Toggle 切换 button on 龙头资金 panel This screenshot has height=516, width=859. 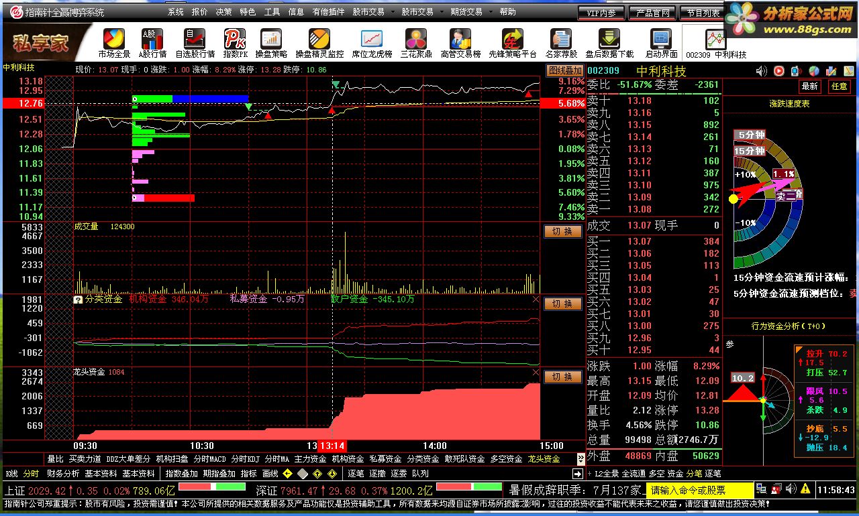point(562,377)
